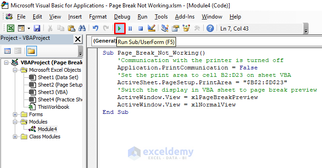Open Visual Basic Help question mark icon

tap(210, 28)
